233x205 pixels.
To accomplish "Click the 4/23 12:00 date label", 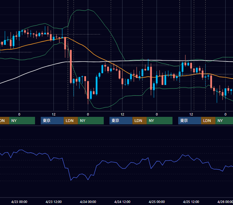I will [x=53, y=202].
